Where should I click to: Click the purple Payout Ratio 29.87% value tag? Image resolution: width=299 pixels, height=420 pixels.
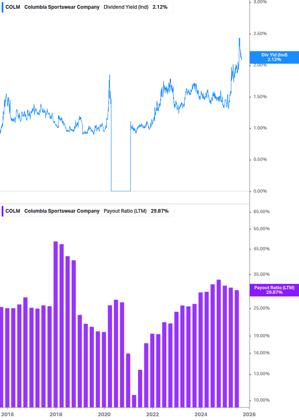274,290
